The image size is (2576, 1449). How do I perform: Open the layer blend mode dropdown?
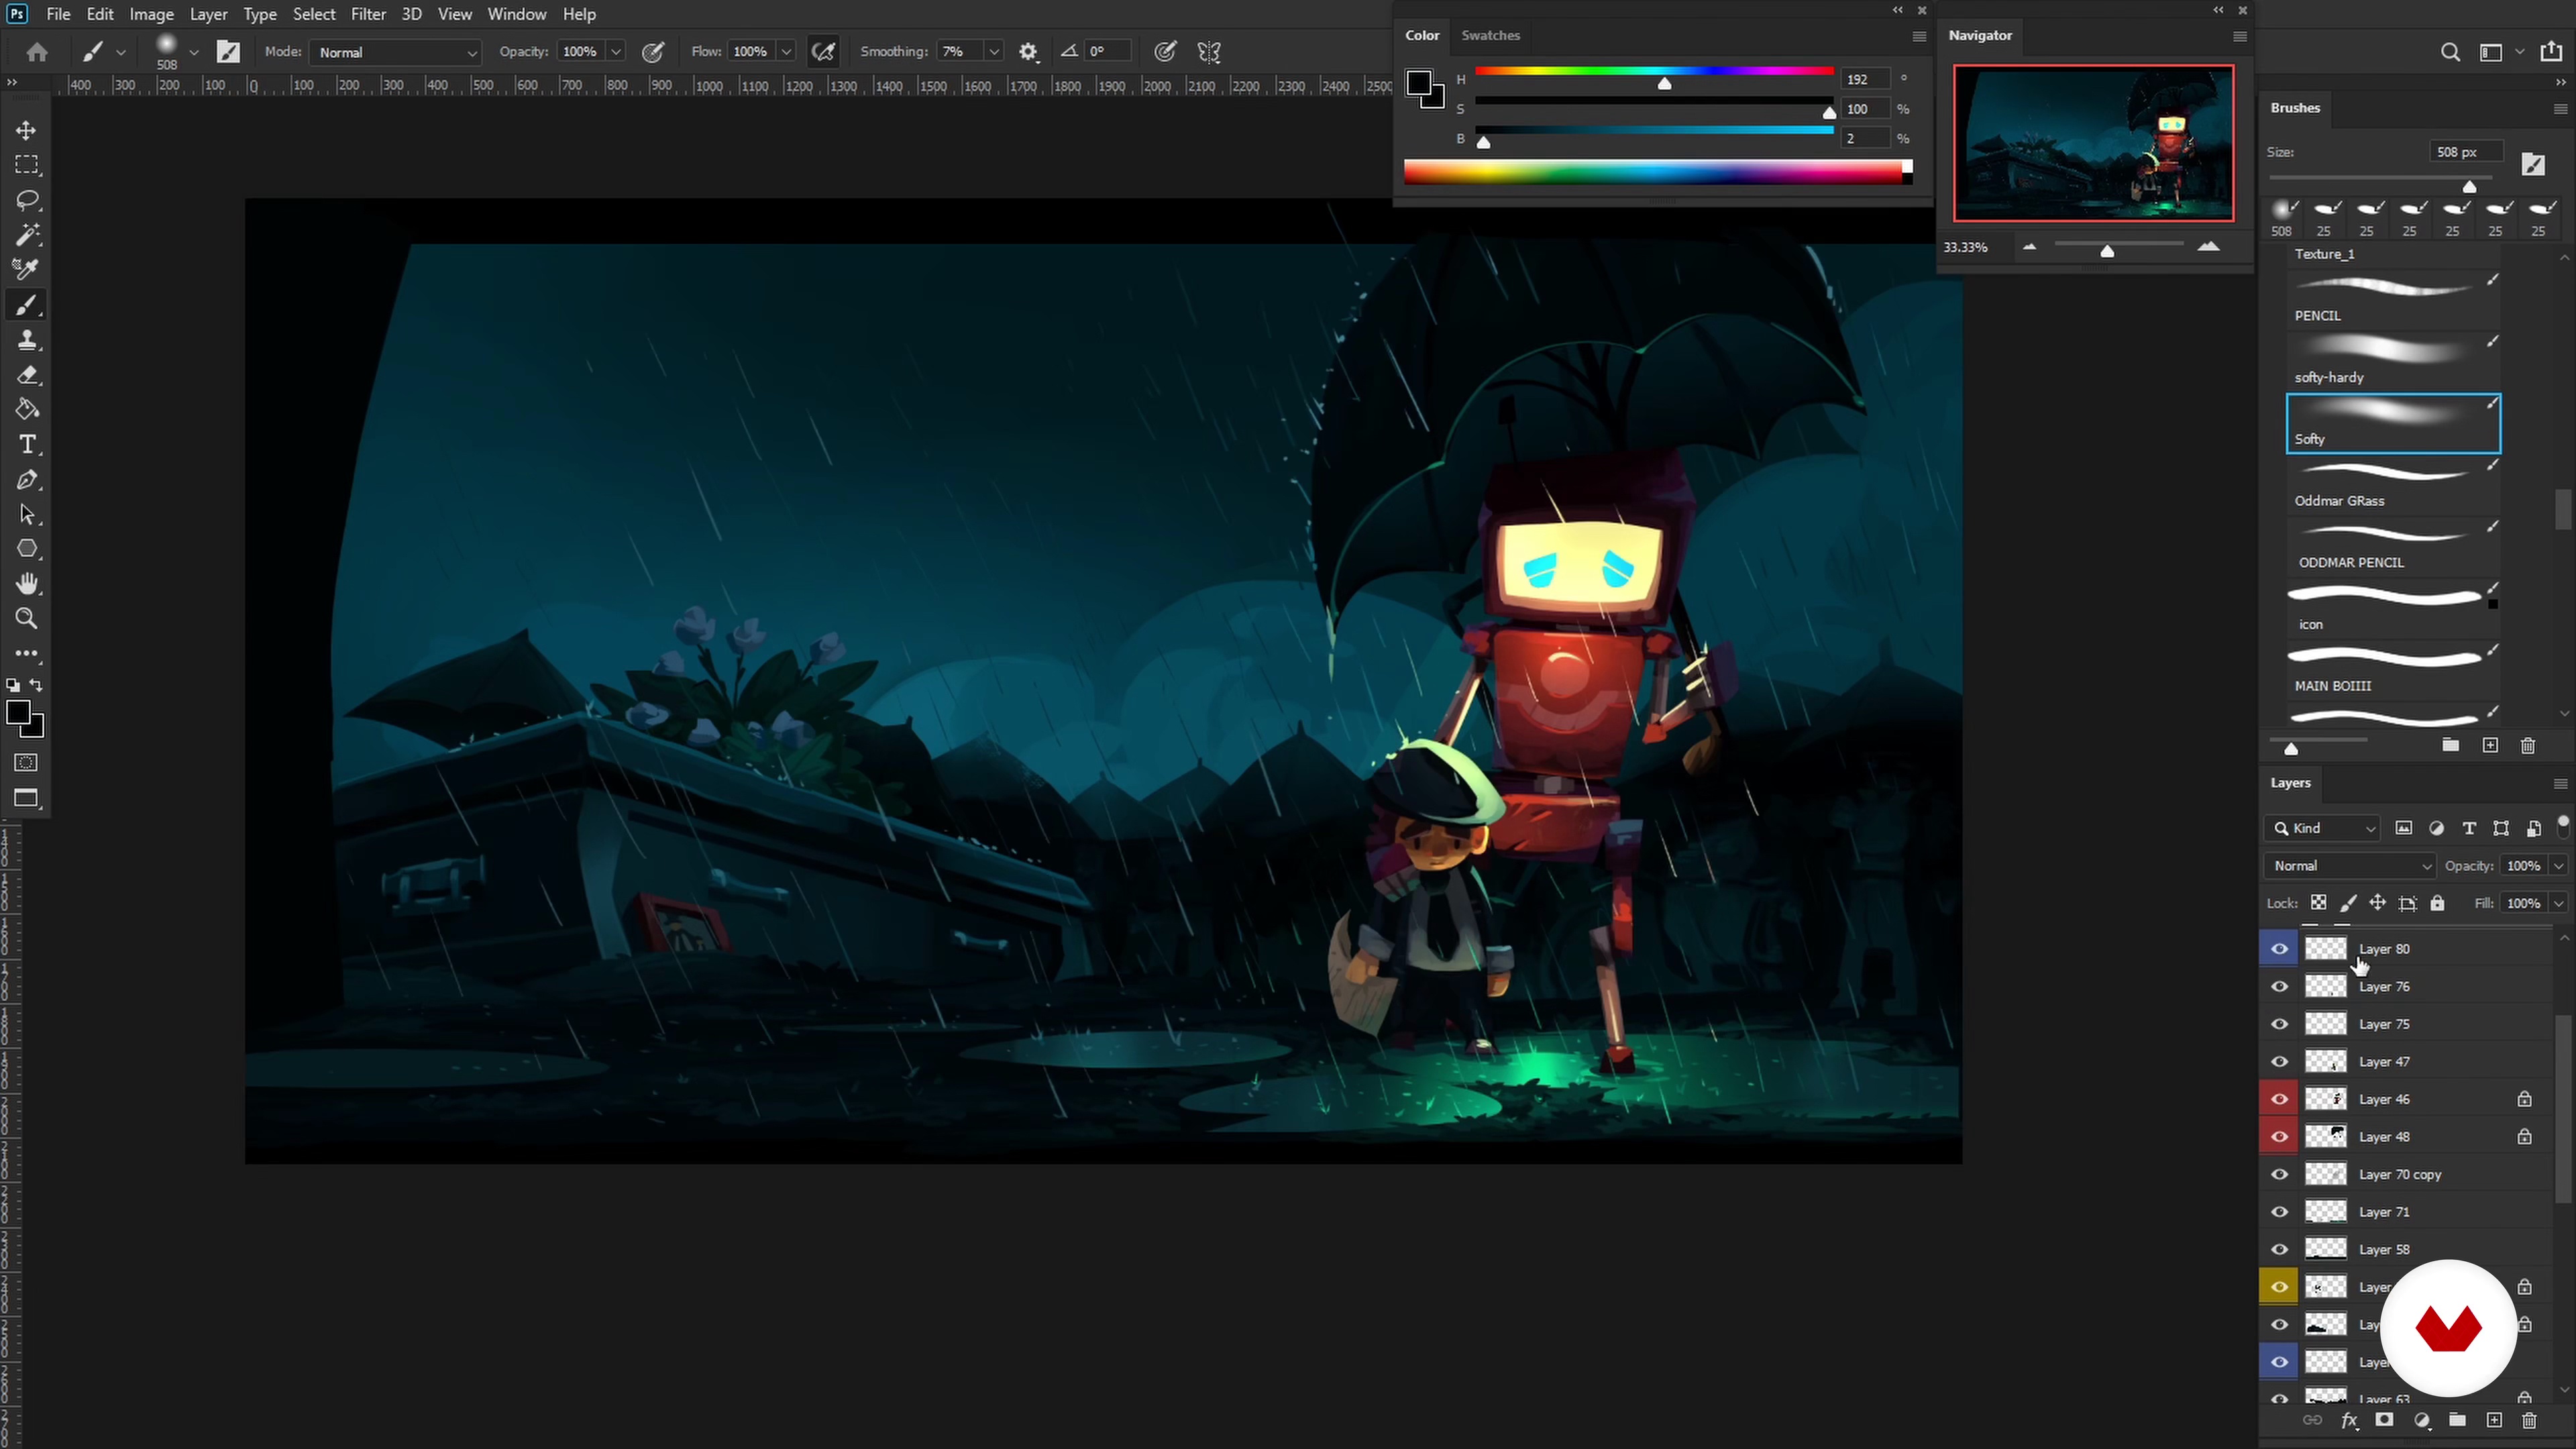pos(2350,866)
